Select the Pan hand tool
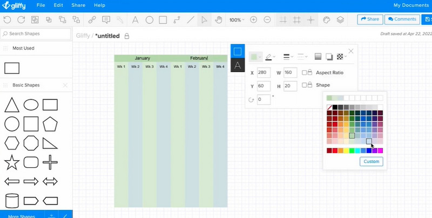The height and width of the screenshot is (218, 432). (x=219, y=20)
